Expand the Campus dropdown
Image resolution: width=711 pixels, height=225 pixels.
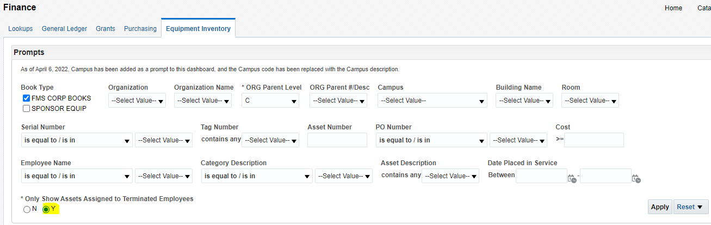433,101
